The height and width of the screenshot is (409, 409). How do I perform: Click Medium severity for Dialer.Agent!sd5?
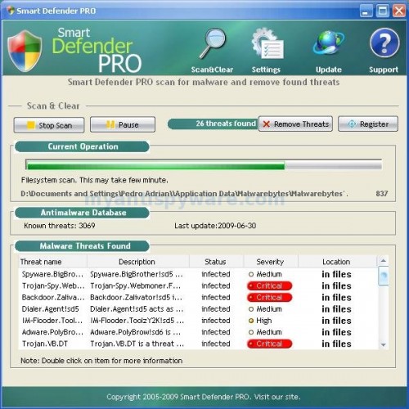(x=265, y=309)
